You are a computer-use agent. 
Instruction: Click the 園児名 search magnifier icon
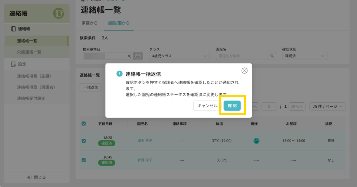(272, 56)
